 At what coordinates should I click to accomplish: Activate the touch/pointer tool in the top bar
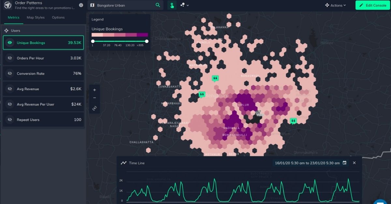172,5
